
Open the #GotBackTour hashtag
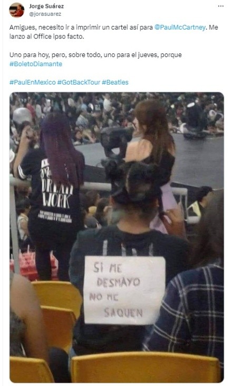click(79, 82)
